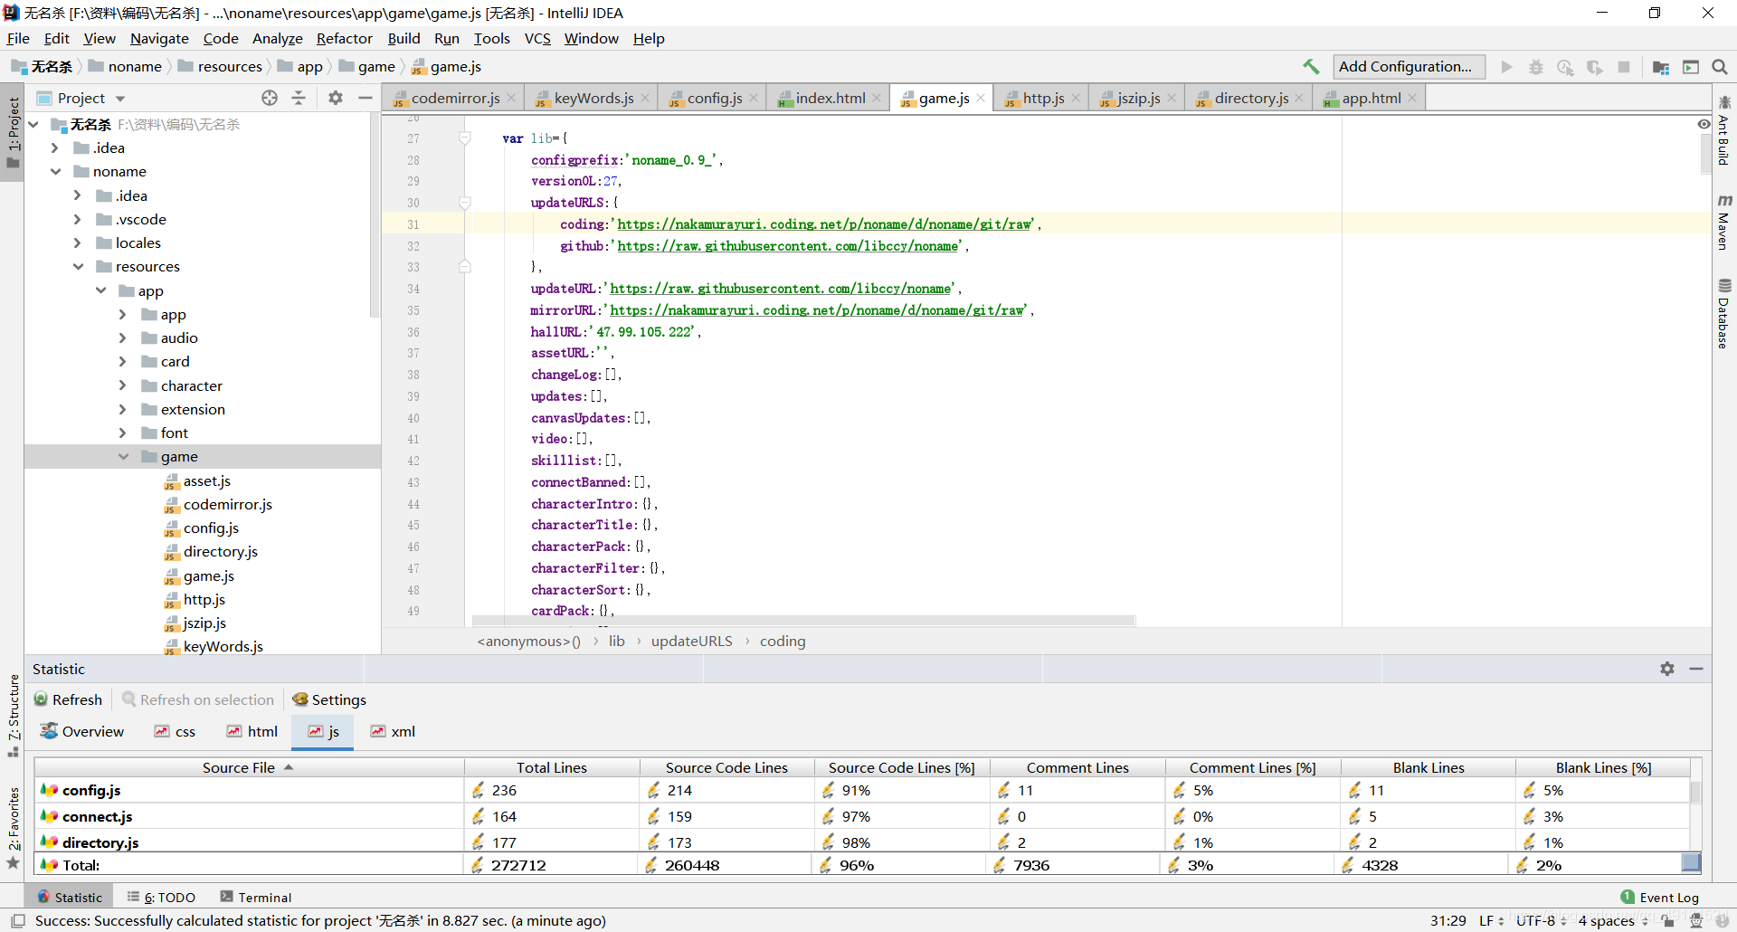Click collapse all icon in Project panel
The height and width of the screenshot is (932, 1737).
pyautogui.click(x=299, y=98)
